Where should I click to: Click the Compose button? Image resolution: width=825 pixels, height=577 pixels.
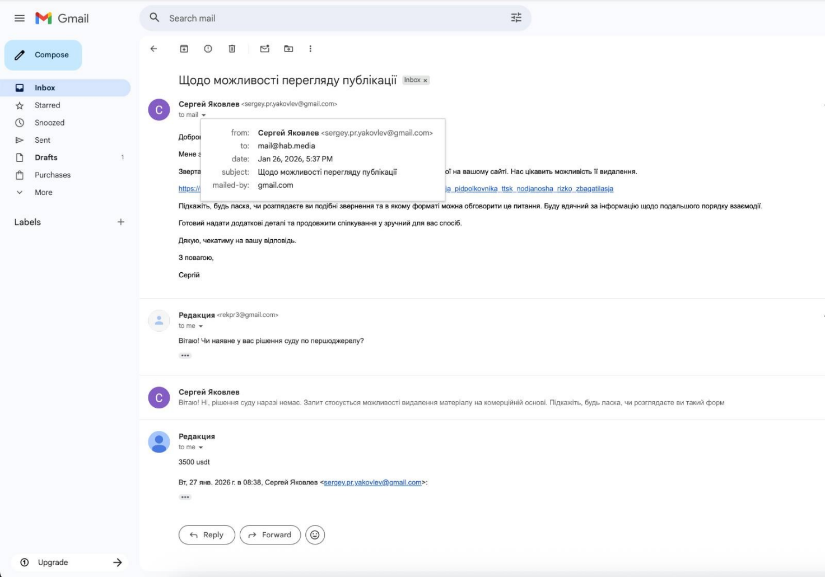tap(44, 55)
